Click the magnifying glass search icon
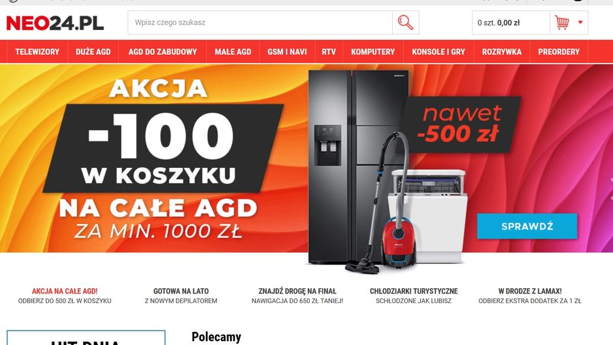613x345 pixels. (x=405, y=23)
